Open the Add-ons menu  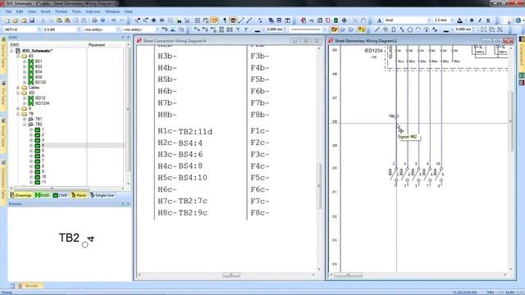(93, 11)
